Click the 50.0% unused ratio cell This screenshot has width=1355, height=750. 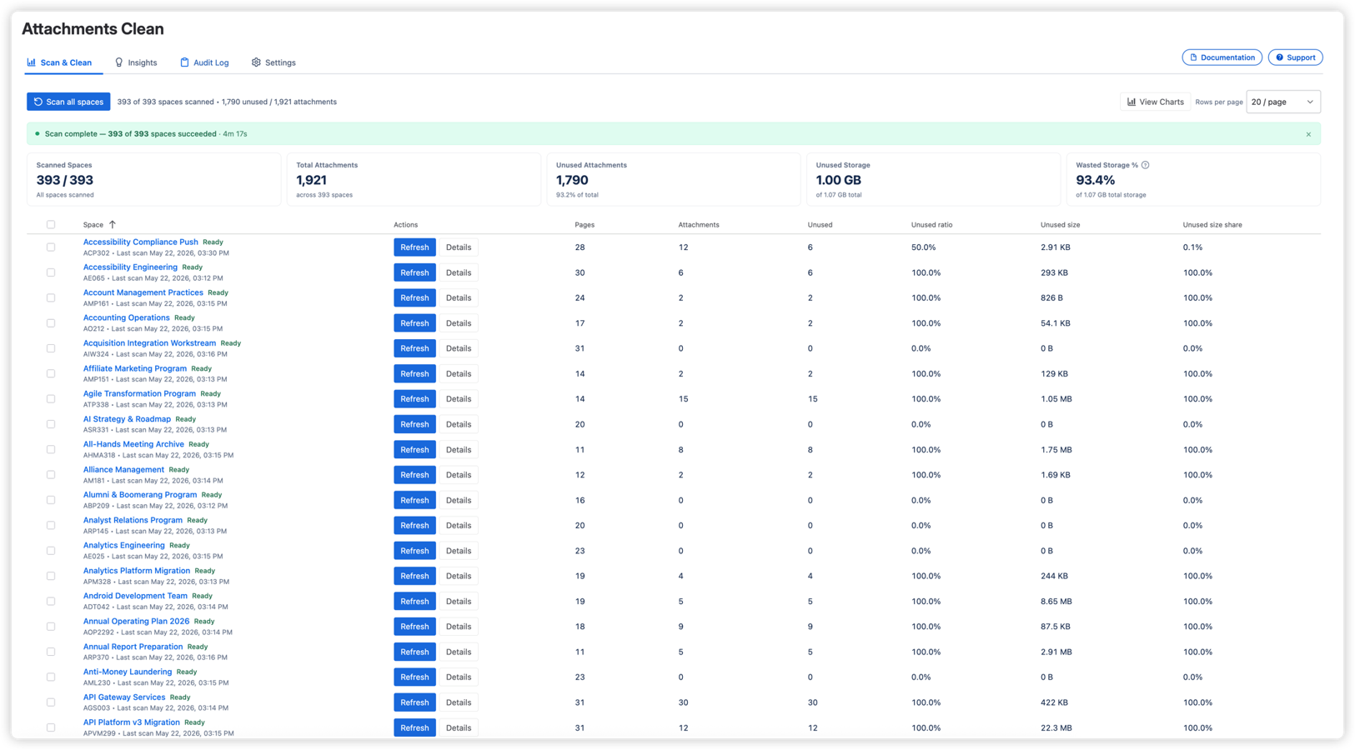(923, 247)
